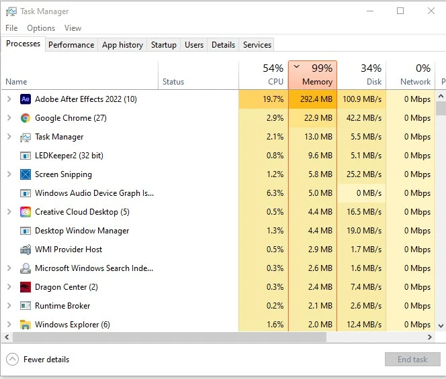The width and height of the screenshot is (446, 379).
Task: Open the Options menu
Action: tap(41, 28)
